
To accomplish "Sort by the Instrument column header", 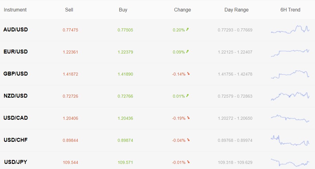I will 15,10.
